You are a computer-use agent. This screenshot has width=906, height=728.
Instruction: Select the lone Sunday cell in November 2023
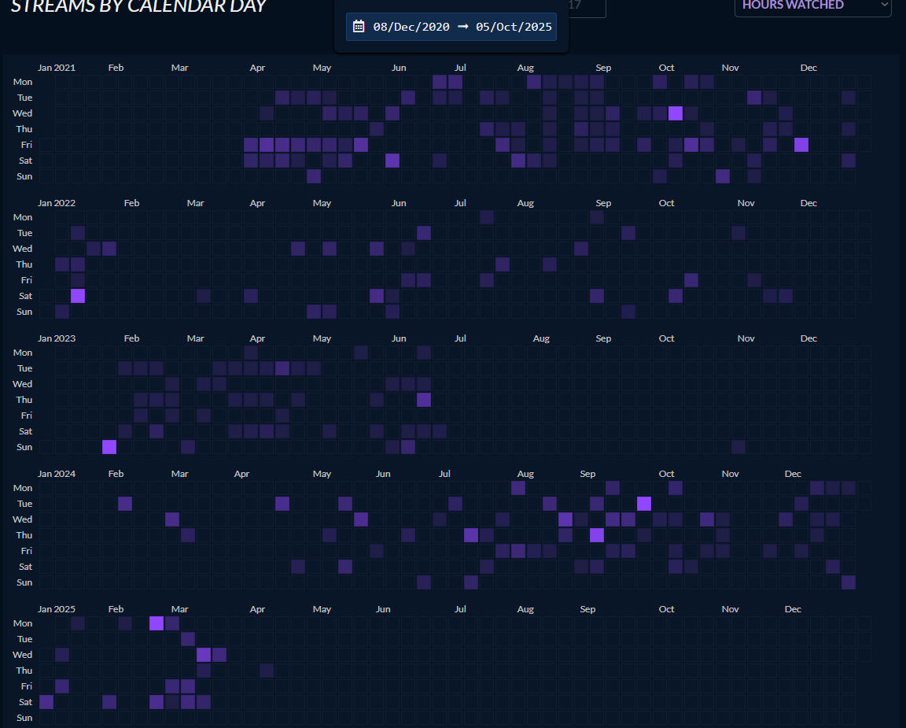(738, 447)
